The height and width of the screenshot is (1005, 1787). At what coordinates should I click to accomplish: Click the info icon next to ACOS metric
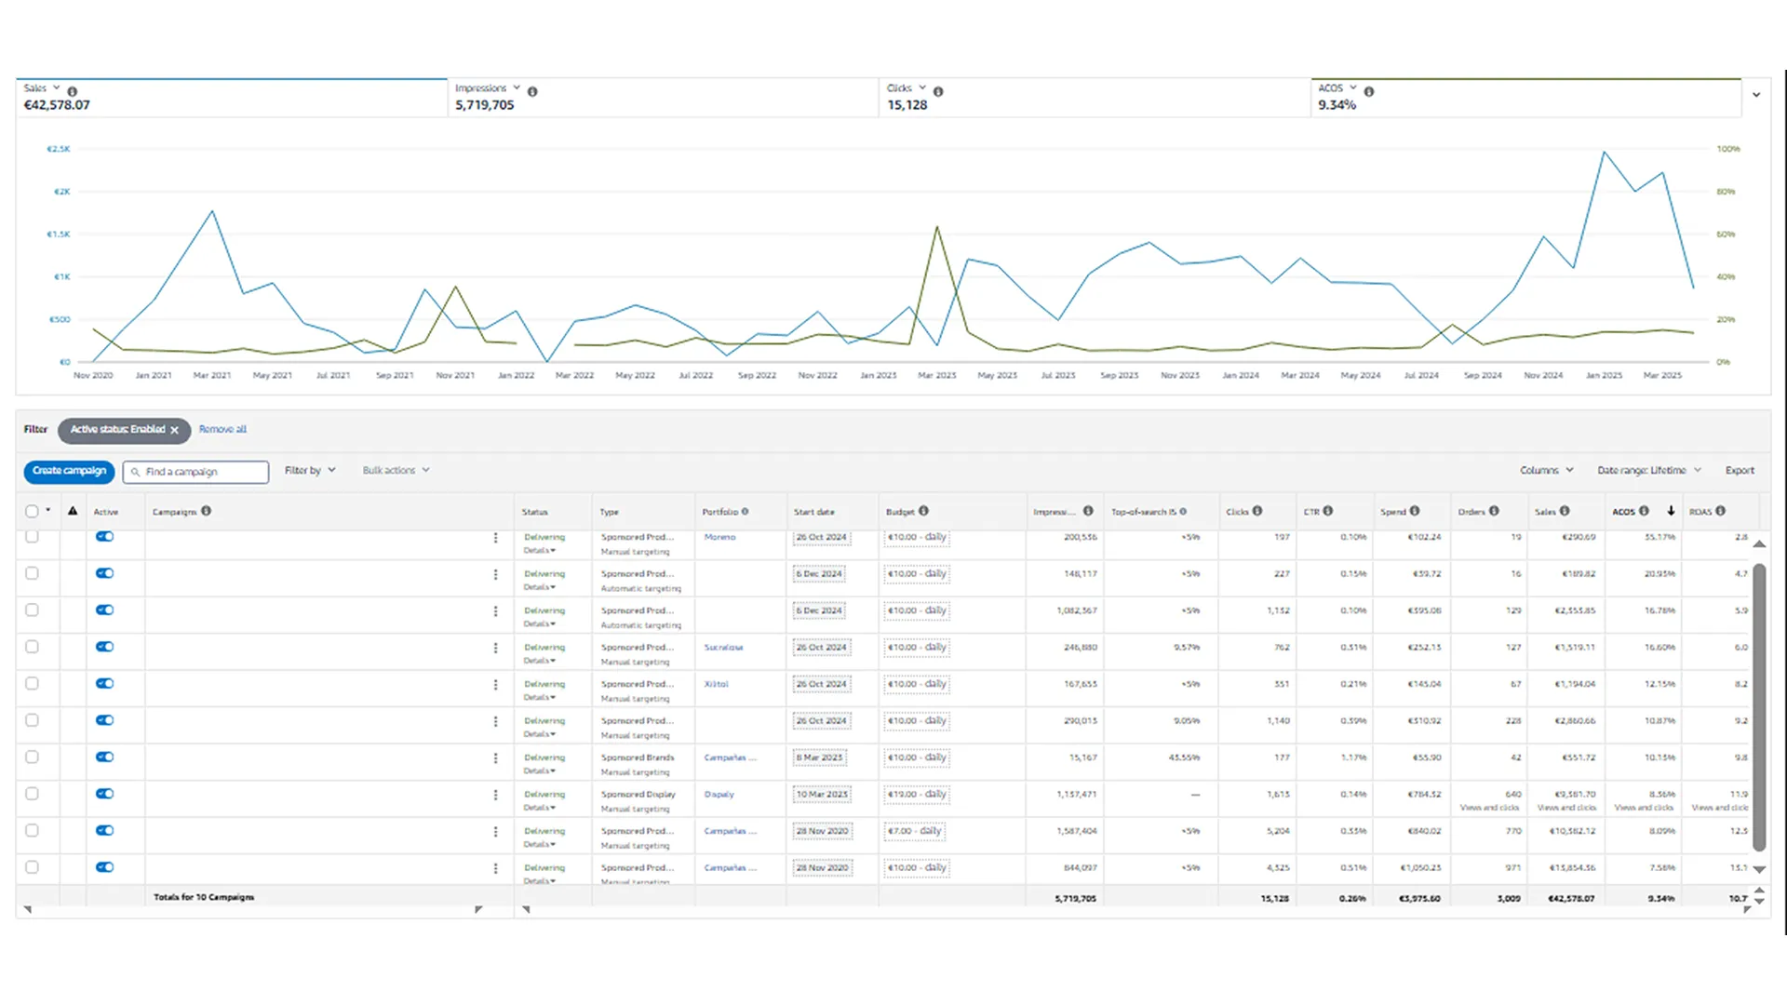[1369, 91]
